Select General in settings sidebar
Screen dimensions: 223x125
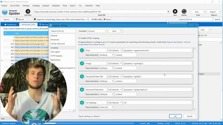(54, 35)
